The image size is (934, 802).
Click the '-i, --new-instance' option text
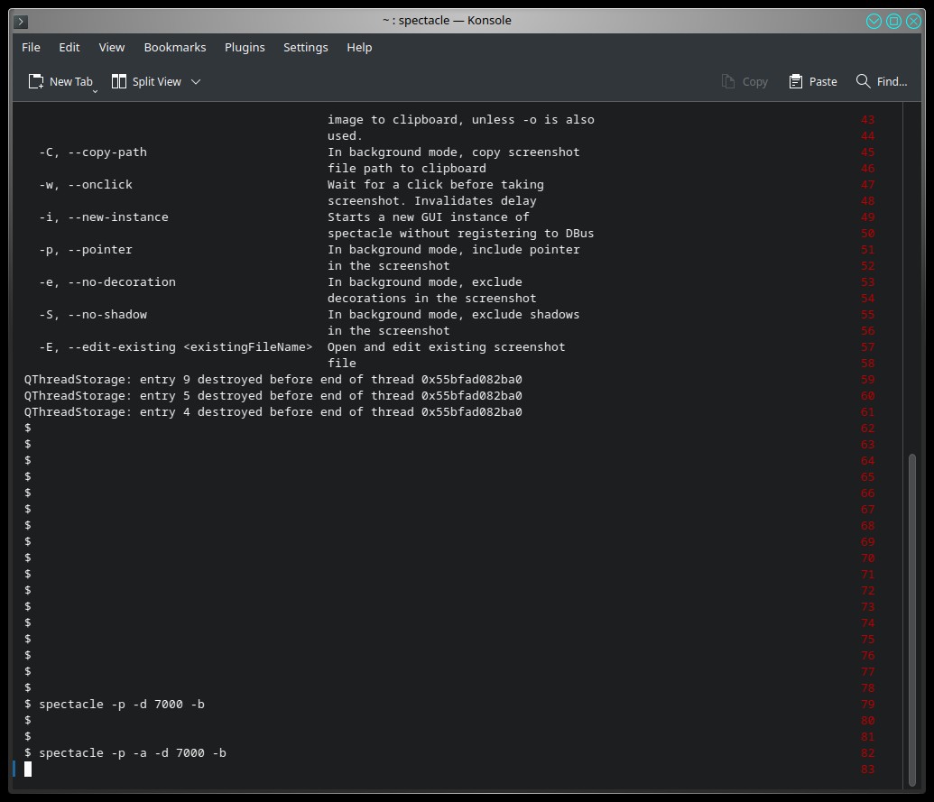pyautogui.click(x=104, y=217)
